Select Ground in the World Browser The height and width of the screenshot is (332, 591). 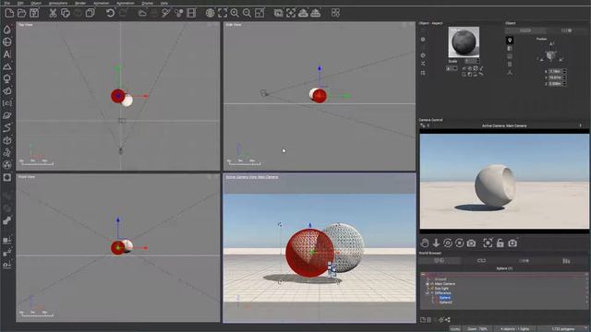pyautogui.click(x=440, y=279)
